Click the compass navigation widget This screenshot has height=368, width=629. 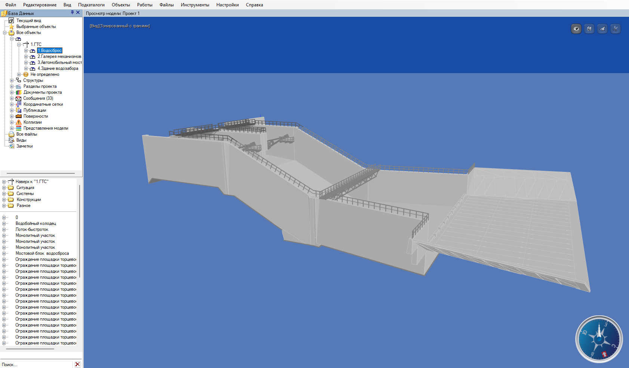point(599,339)
